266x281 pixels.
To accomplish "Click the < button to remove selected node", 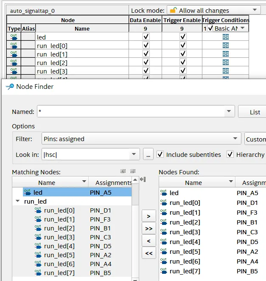I will coord(148,241).
